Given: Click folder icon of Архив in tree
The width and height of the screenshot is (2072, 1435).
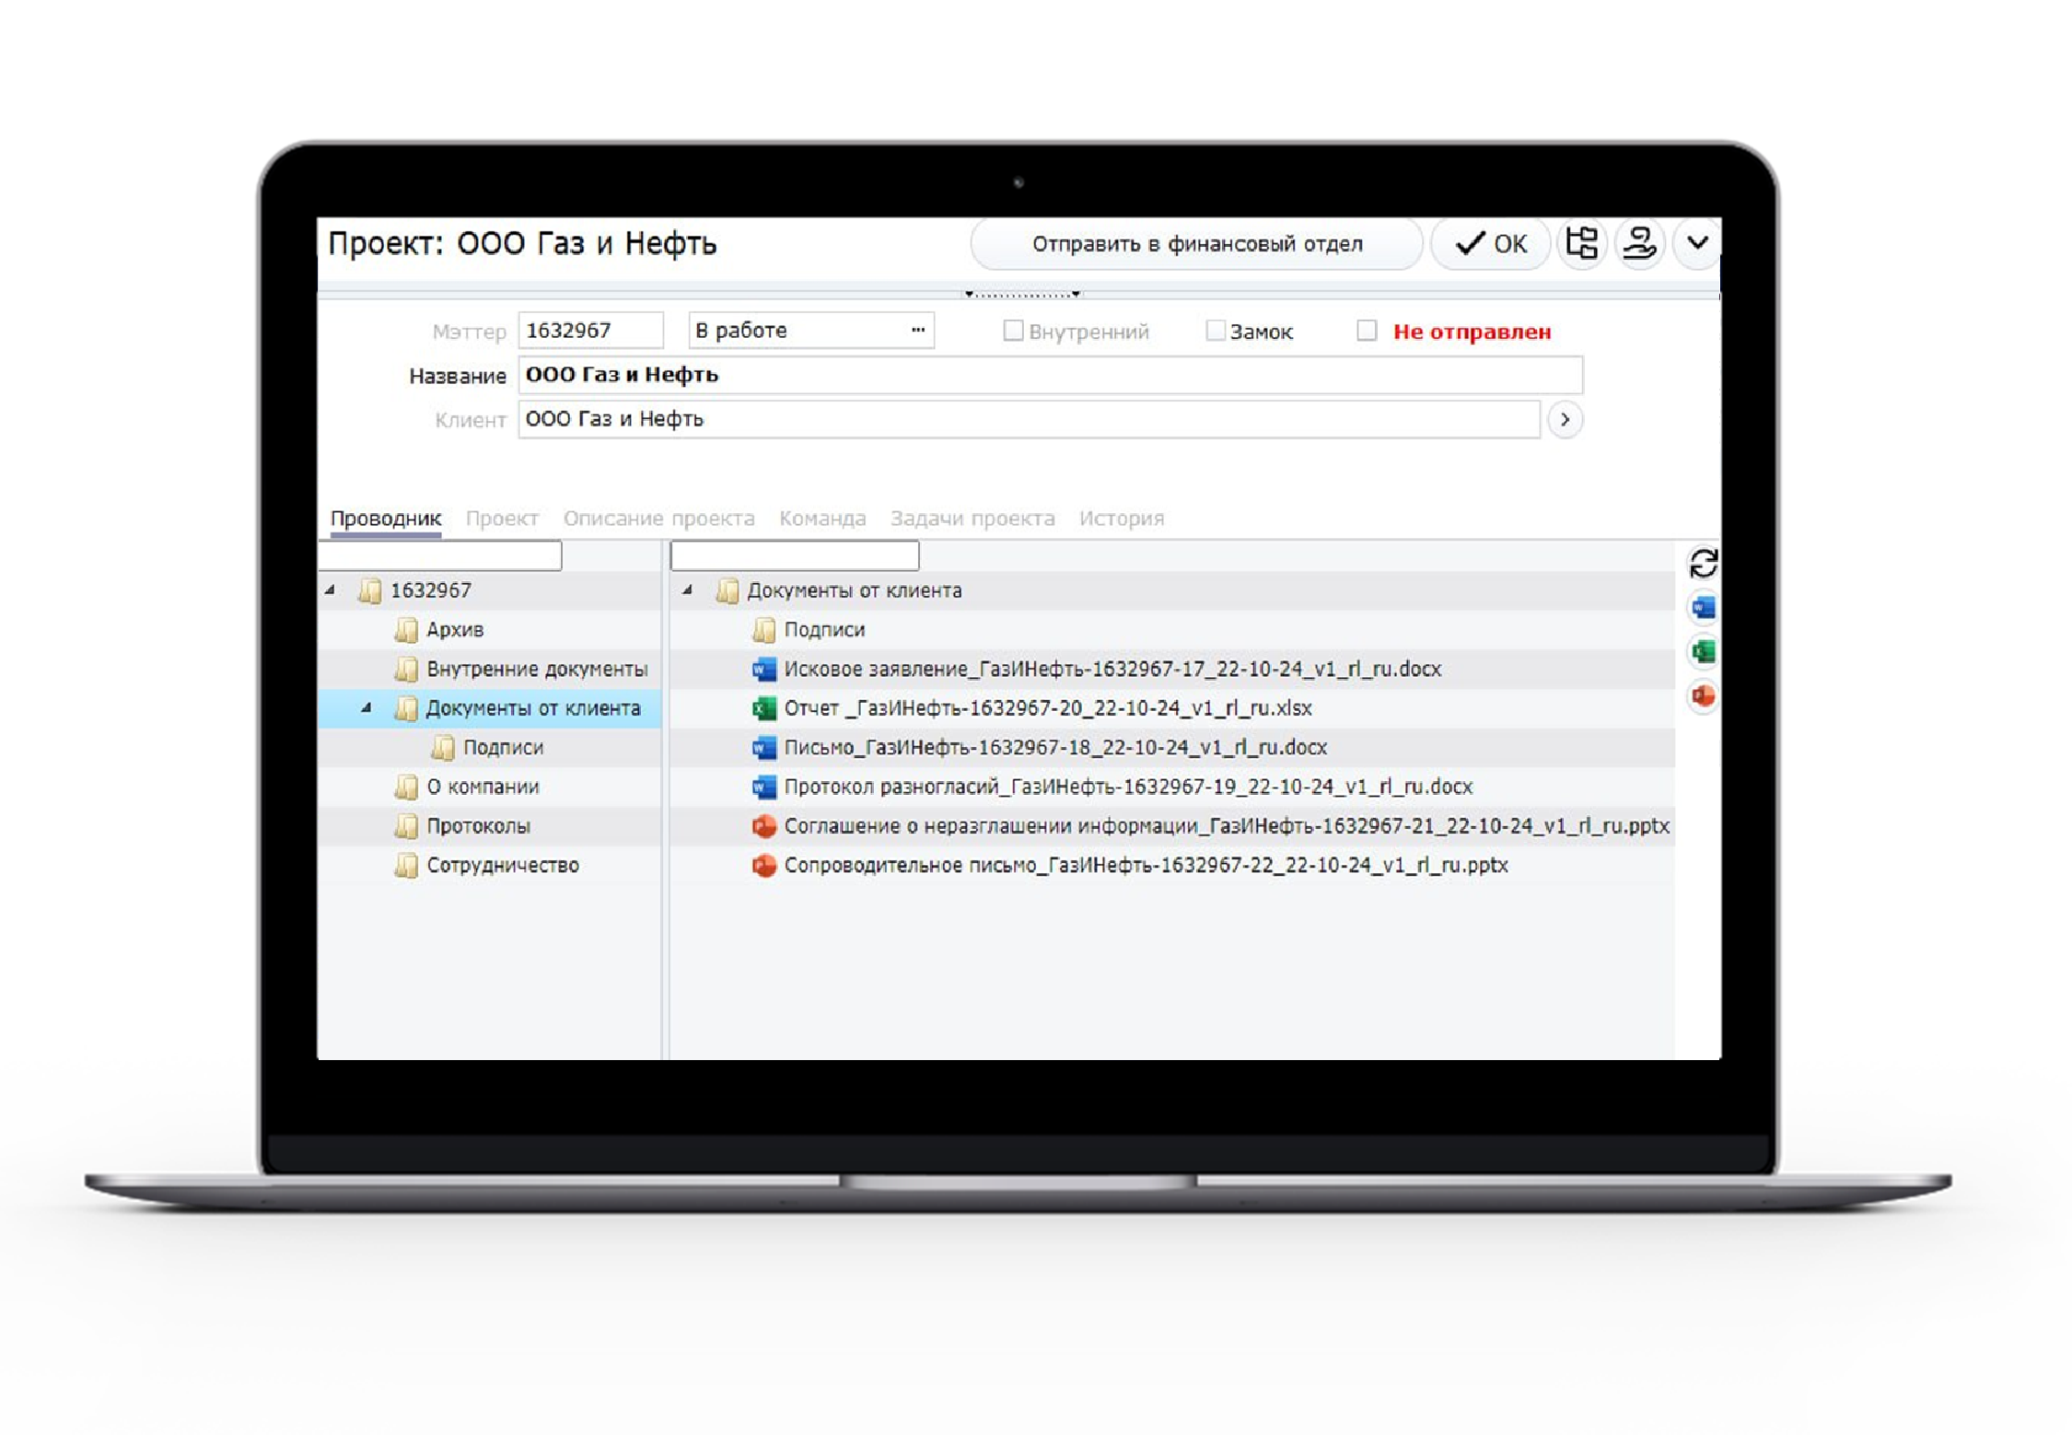Looking at the screenshot, I should pyautogui.click(x=405, y=630).
